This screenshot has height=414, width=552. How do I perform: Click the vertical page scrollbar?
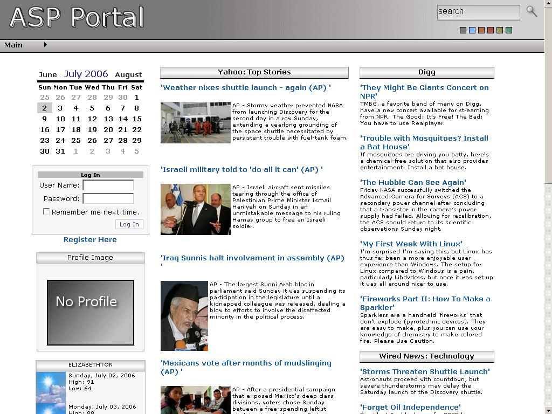(548, 207)
